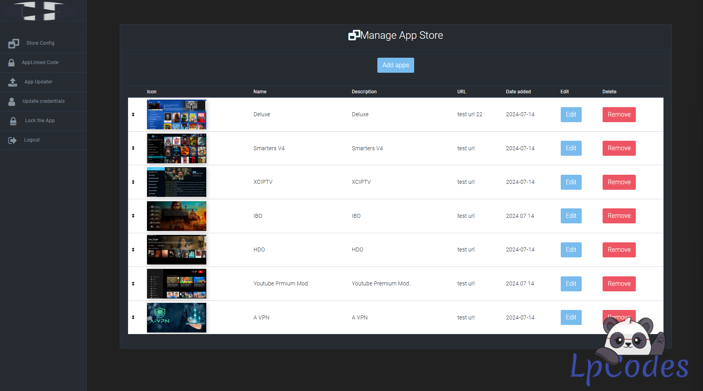Click the App Updater upload icon
703x391 pixels.
pos(13,82)
